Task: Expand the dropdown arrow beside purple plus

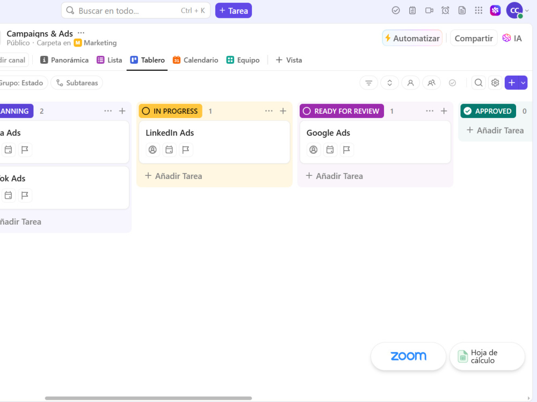Action: coord(523,83)
